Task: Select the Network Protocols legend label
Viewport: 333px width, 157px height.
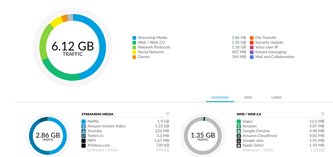Action: pos(154,47)
